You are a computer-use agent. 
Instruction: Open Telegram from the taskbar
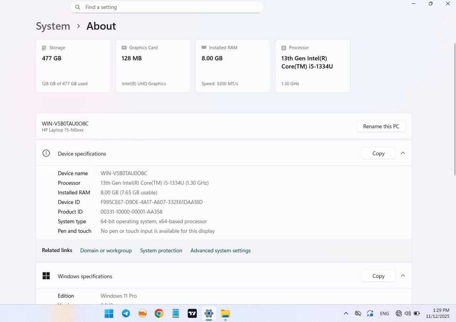tap(126, 314)
